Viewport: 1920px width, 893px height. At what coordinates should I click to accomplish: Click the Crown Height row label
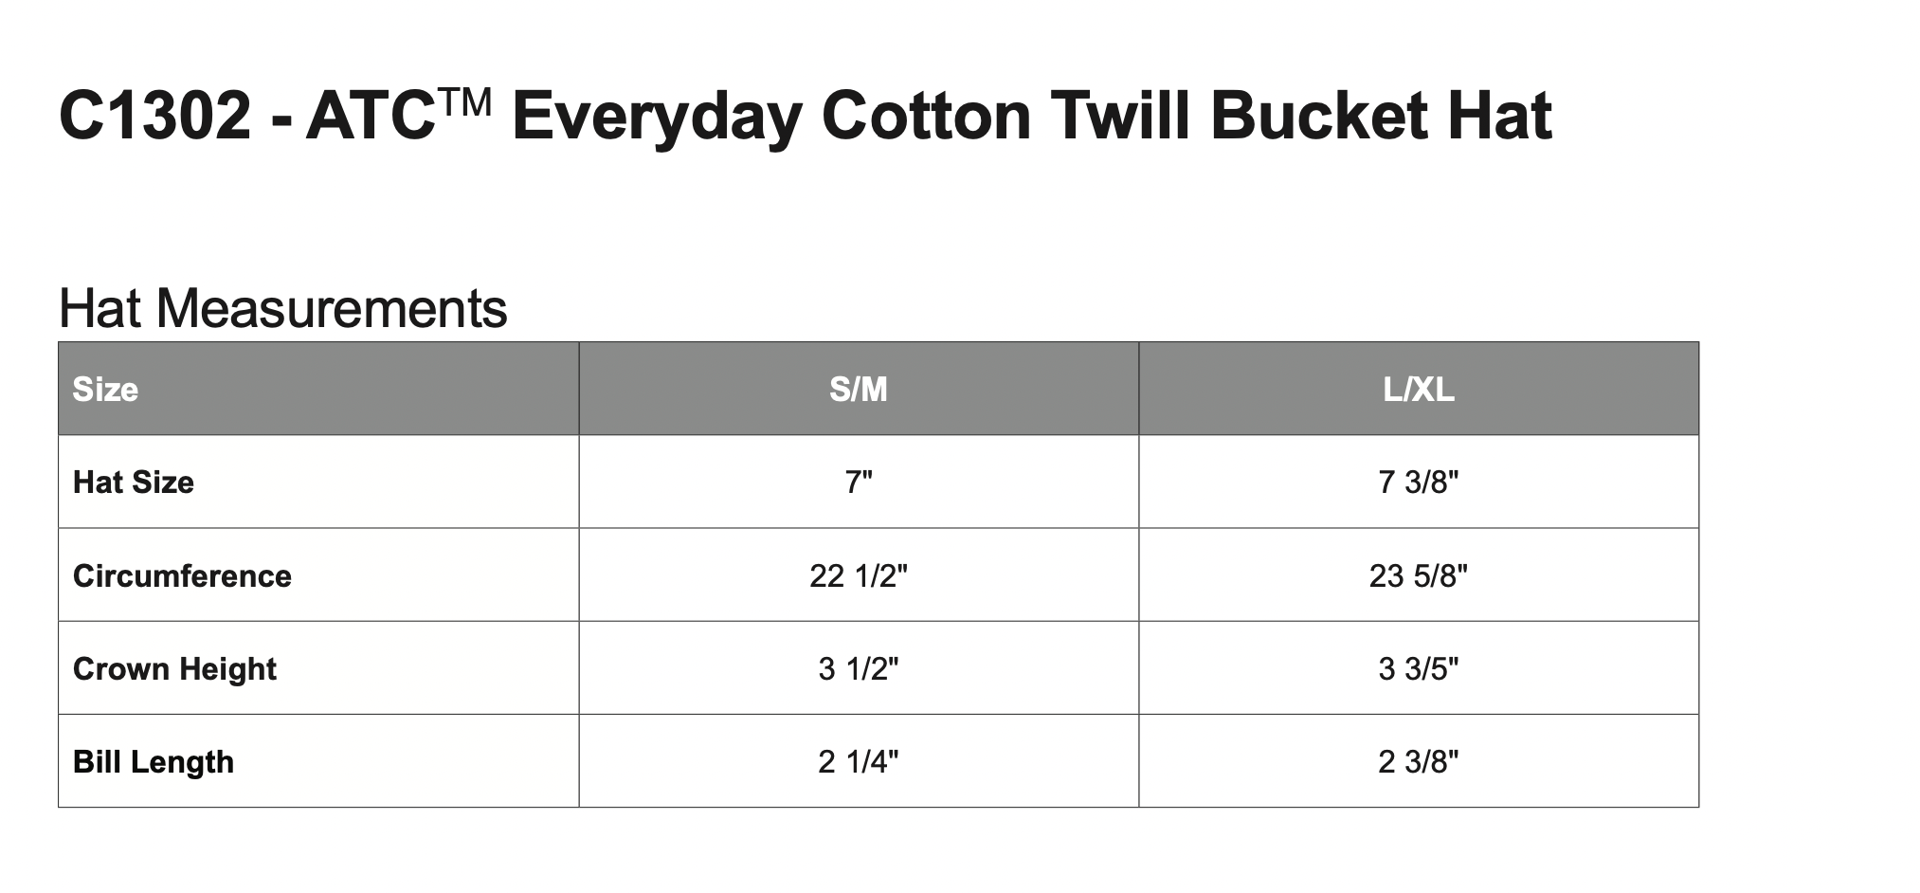pos(174,668)
